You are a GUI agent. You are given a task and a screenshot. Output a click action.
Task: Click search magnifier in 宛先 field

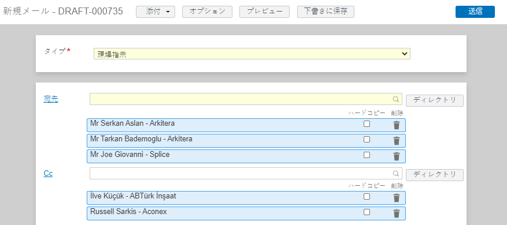pos(396,99)
